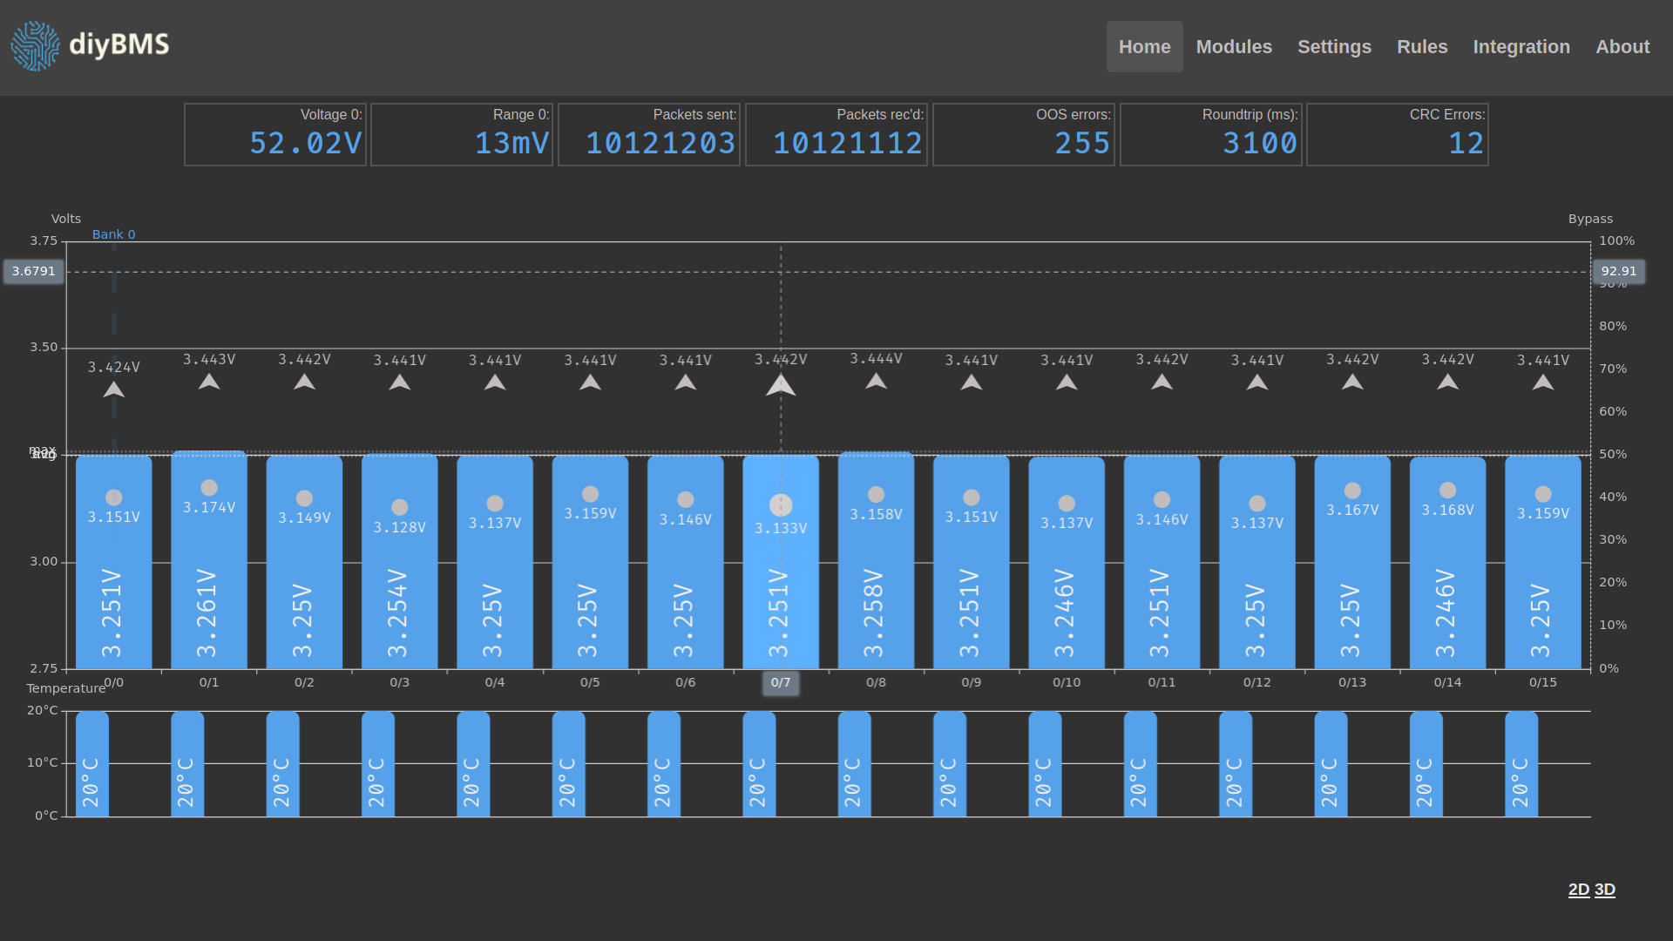Click the max voltage arrow marker for cell 0/0
The image size is (1673, 941).
point(114,389)
